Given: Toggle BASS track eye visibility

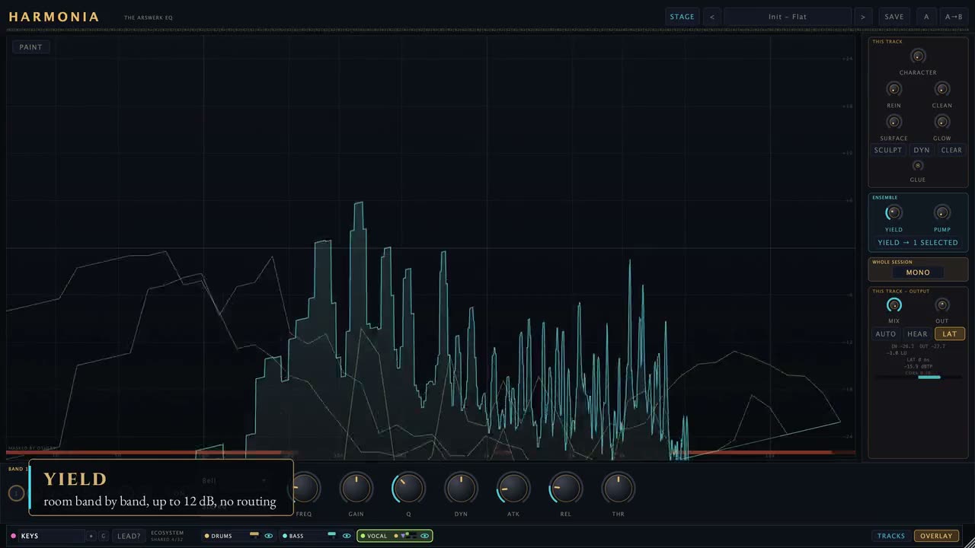Looking at the screenshot, I should [x=347, y=536].
